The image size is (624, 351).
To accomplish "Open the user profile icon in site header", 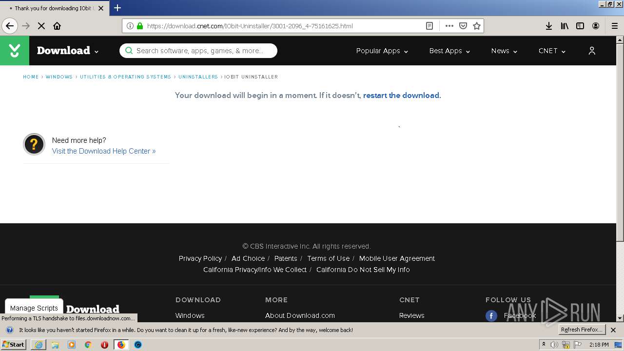I will click(592, 51).
